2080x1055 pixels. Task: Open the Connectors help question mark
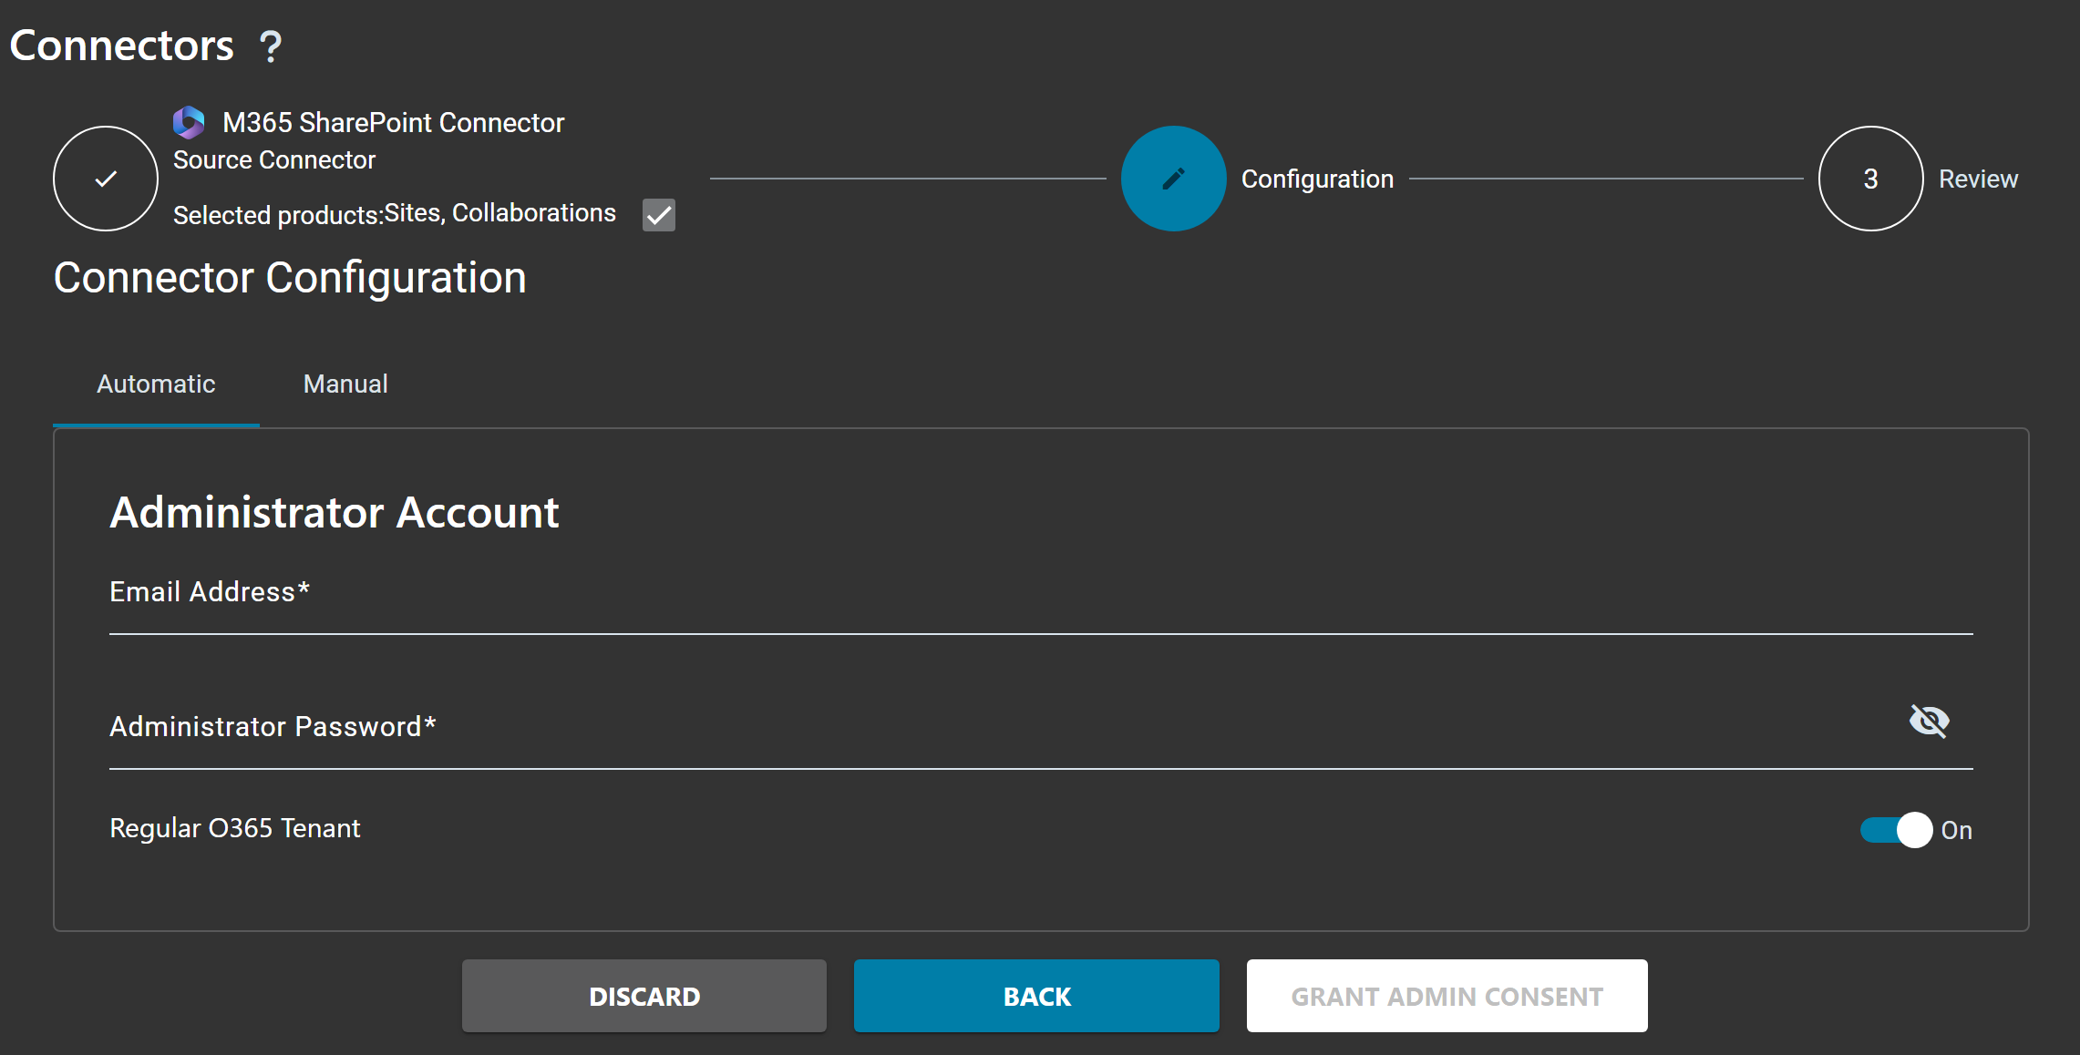click(x=271, y=46)
